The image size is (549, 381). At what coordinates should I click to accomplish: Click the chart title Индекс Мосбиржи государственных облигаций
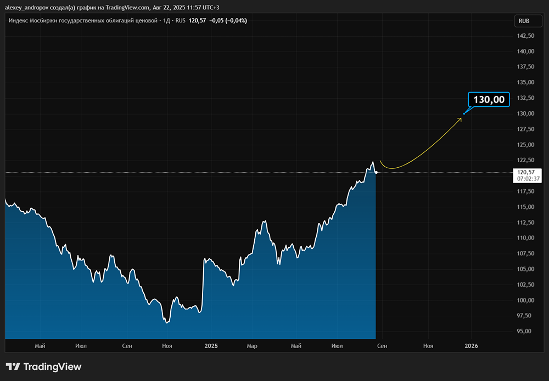tap(82, 21)
